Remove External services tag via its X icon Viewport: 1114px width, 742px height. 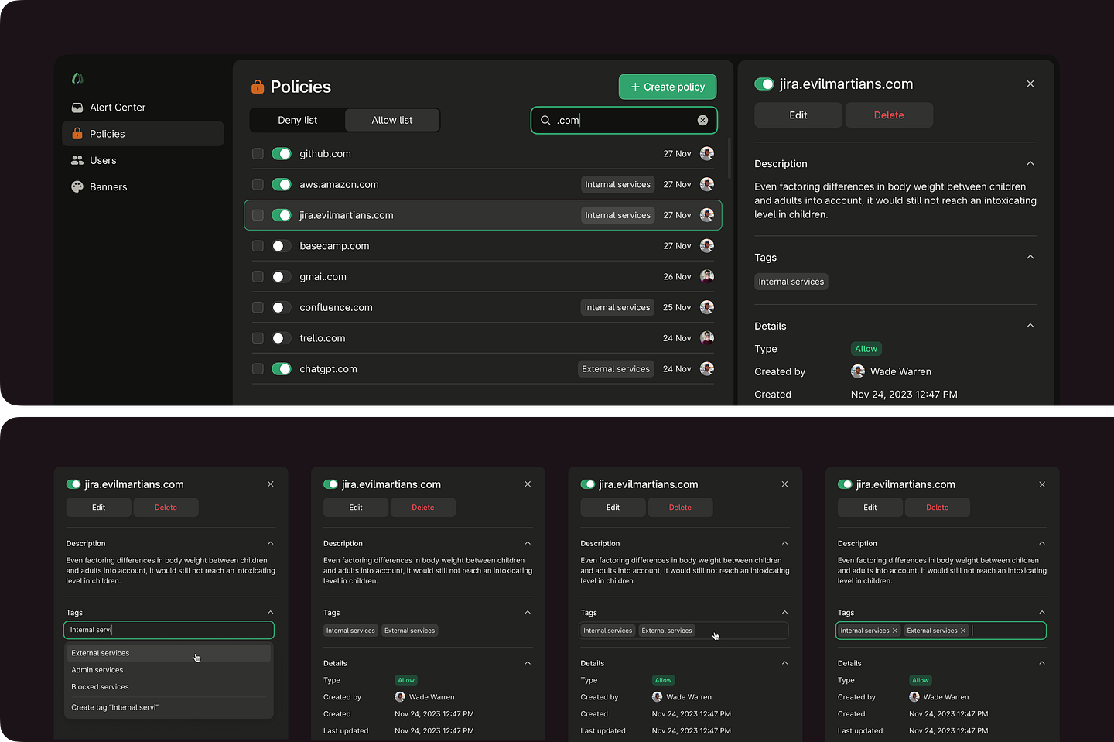963,631
